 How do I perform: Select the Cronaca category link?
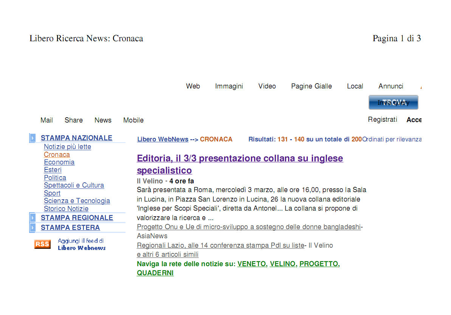click(57, 155)
